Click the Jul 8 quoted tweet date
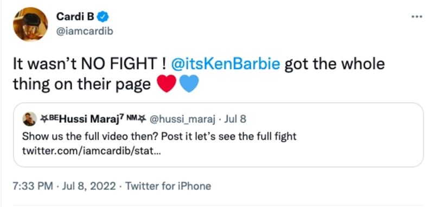Screen dimensions: 434x207 tap(235, 119)
